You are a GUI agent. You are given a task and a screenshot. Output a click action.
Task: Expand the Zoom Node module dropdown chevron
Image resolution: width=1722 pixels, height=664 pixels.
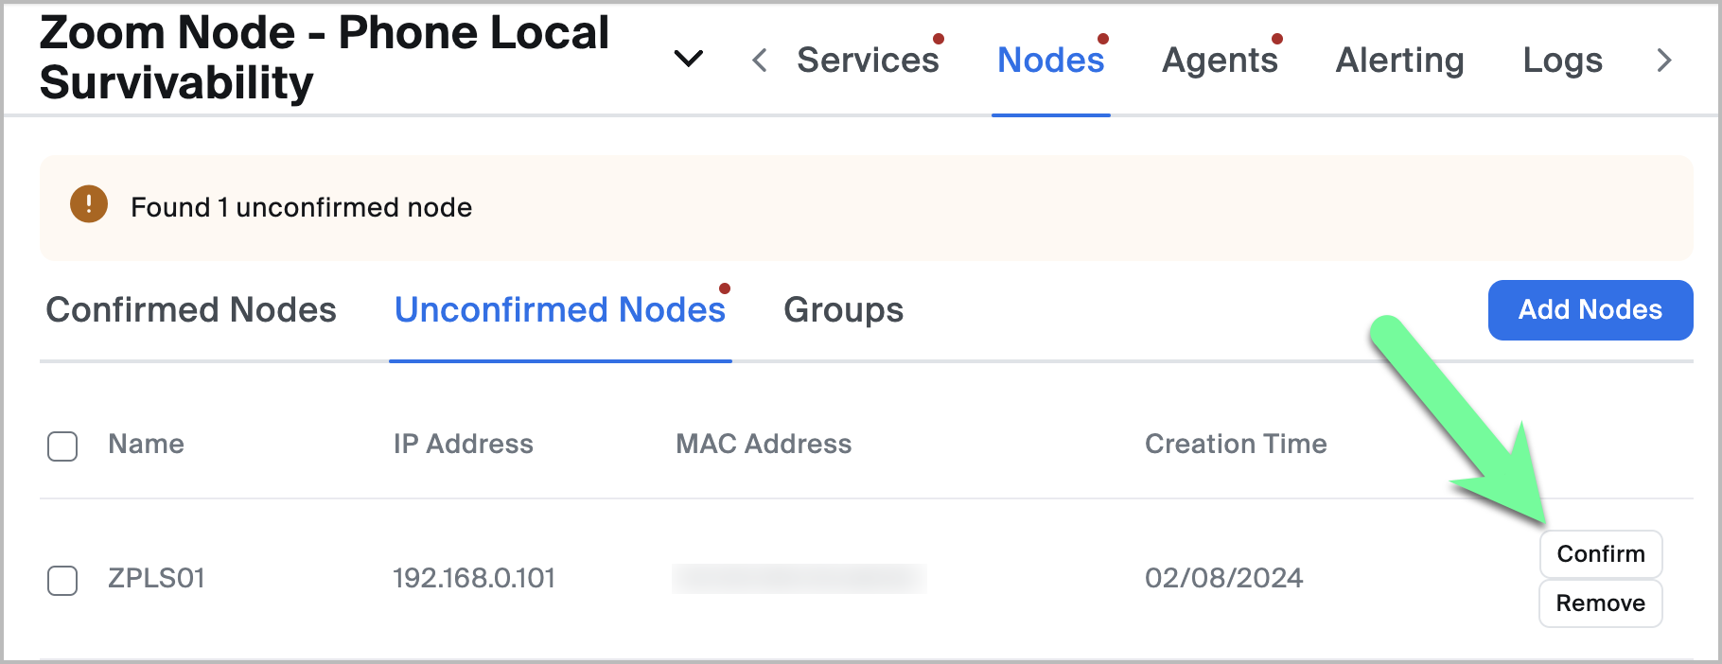[x=688, y=59]
